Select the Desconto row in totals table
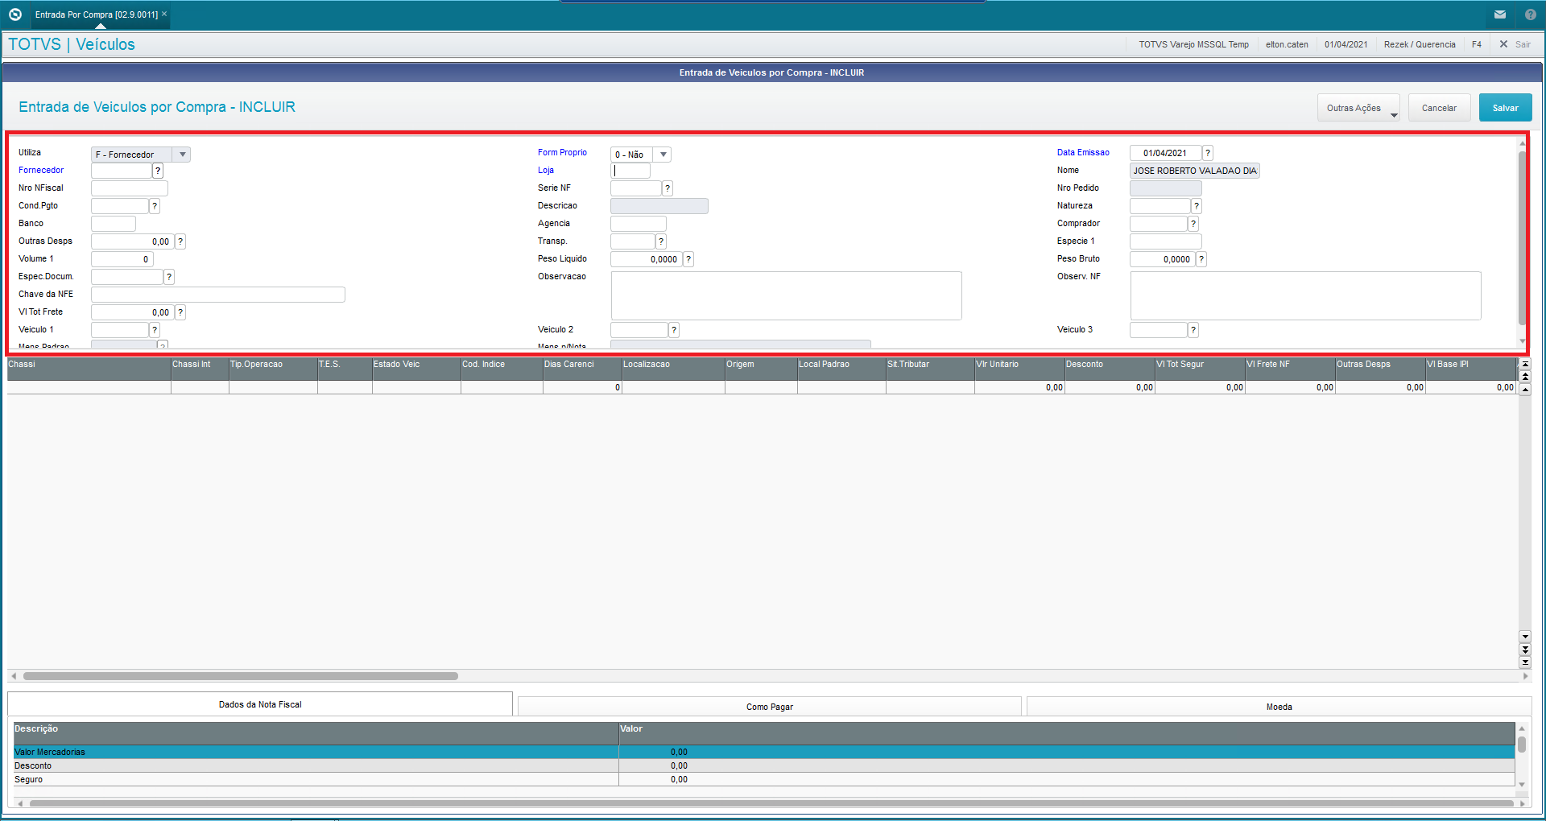Viewport: 1546px width, 821px height. pyautogui.click(x=763, y=765)
